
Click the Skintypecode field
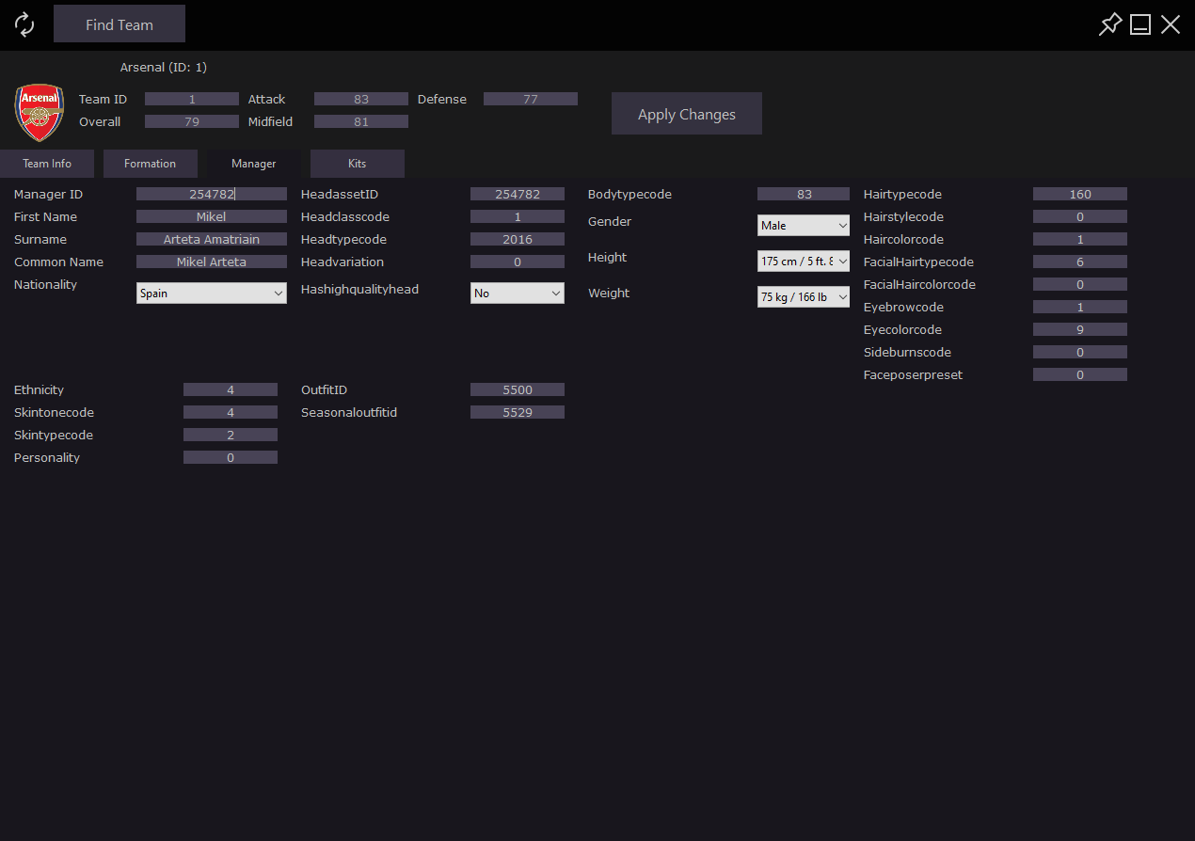click(x=231, y=435)
